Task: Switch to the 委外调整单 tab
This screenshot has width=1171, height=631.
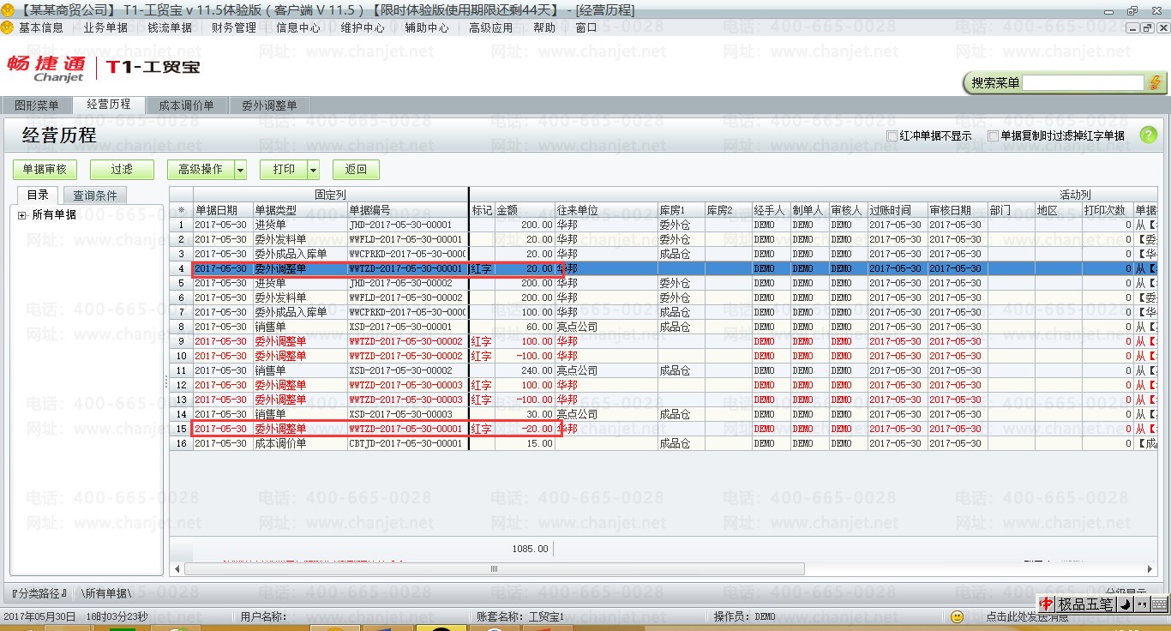Action: [x=269, y=105]
